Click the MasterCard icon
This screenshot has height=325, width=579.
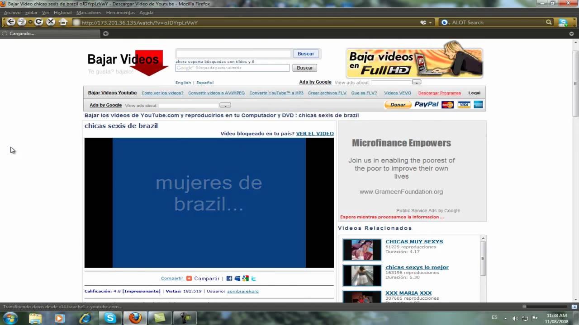click(x=447, y=105)
